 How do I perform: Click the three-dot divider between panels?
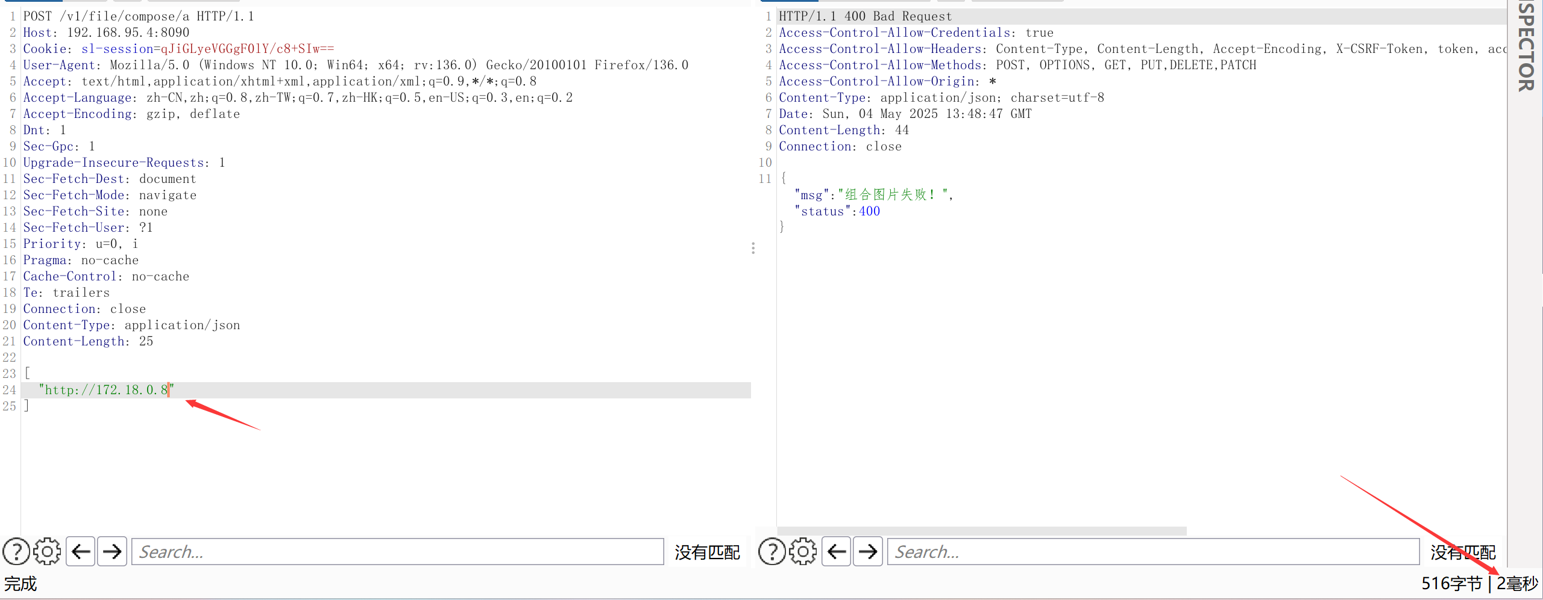click(753, 248)
